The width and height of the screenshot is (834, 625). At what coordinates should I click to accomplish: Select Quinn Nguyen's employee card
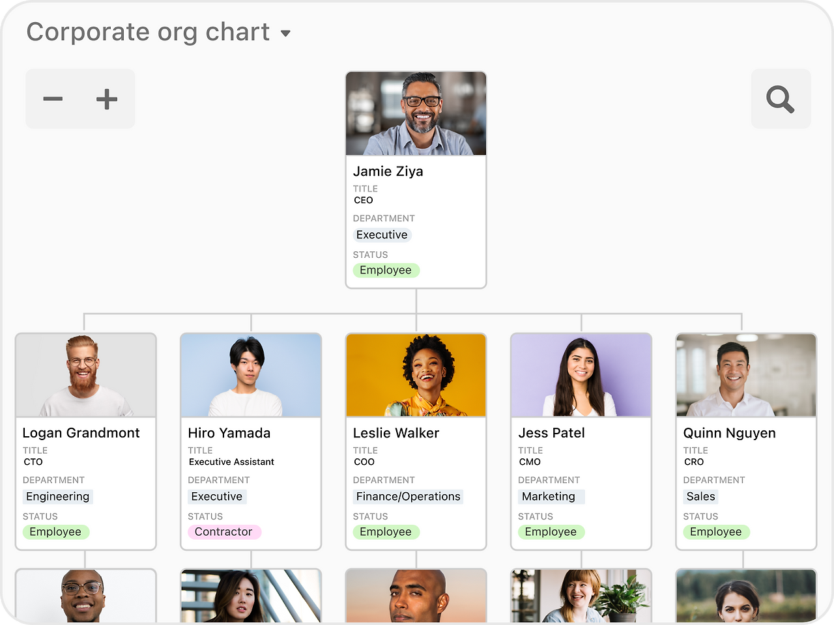[x=746, y=441]
